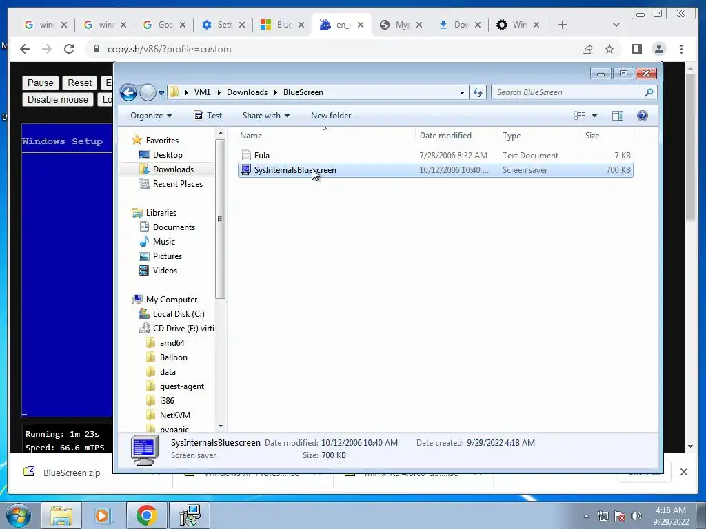Select the Eula text file

(436, 156)
